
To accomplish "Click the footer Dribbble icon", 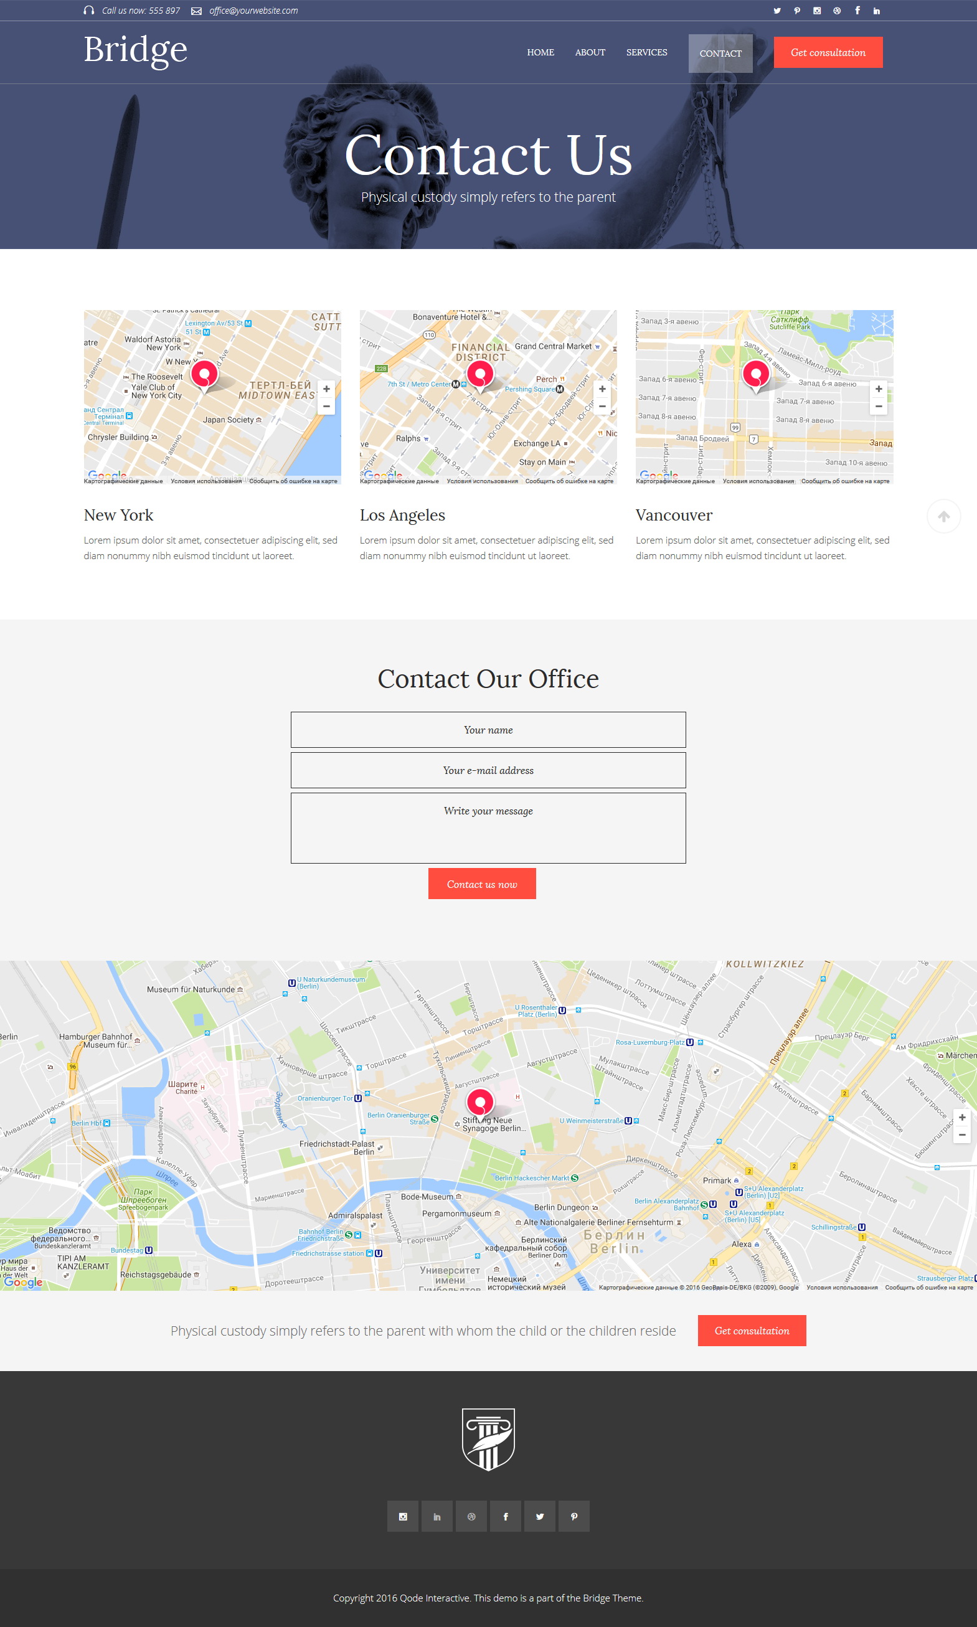I will (x=471, y=1516).
